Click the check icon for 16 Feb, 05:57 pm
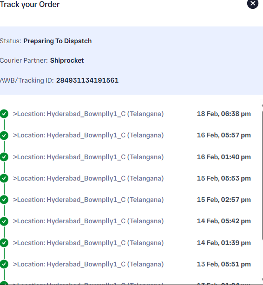263x285 pixels. click(4, 136)
